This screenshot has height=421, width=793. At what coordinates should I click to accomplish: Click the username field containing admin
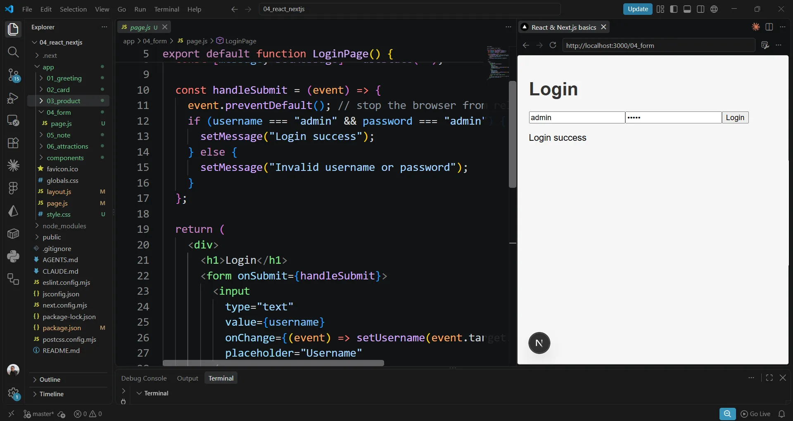click(x=577, y=117)
